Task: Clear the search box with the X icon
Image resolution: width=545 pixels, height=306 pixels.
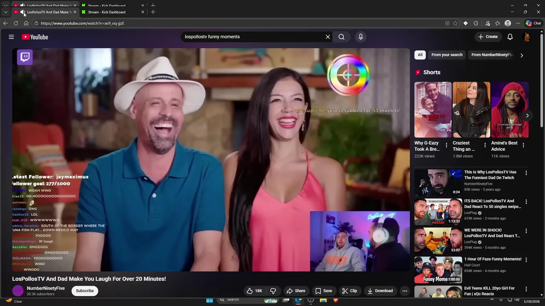Action: [x=328, y=37]
